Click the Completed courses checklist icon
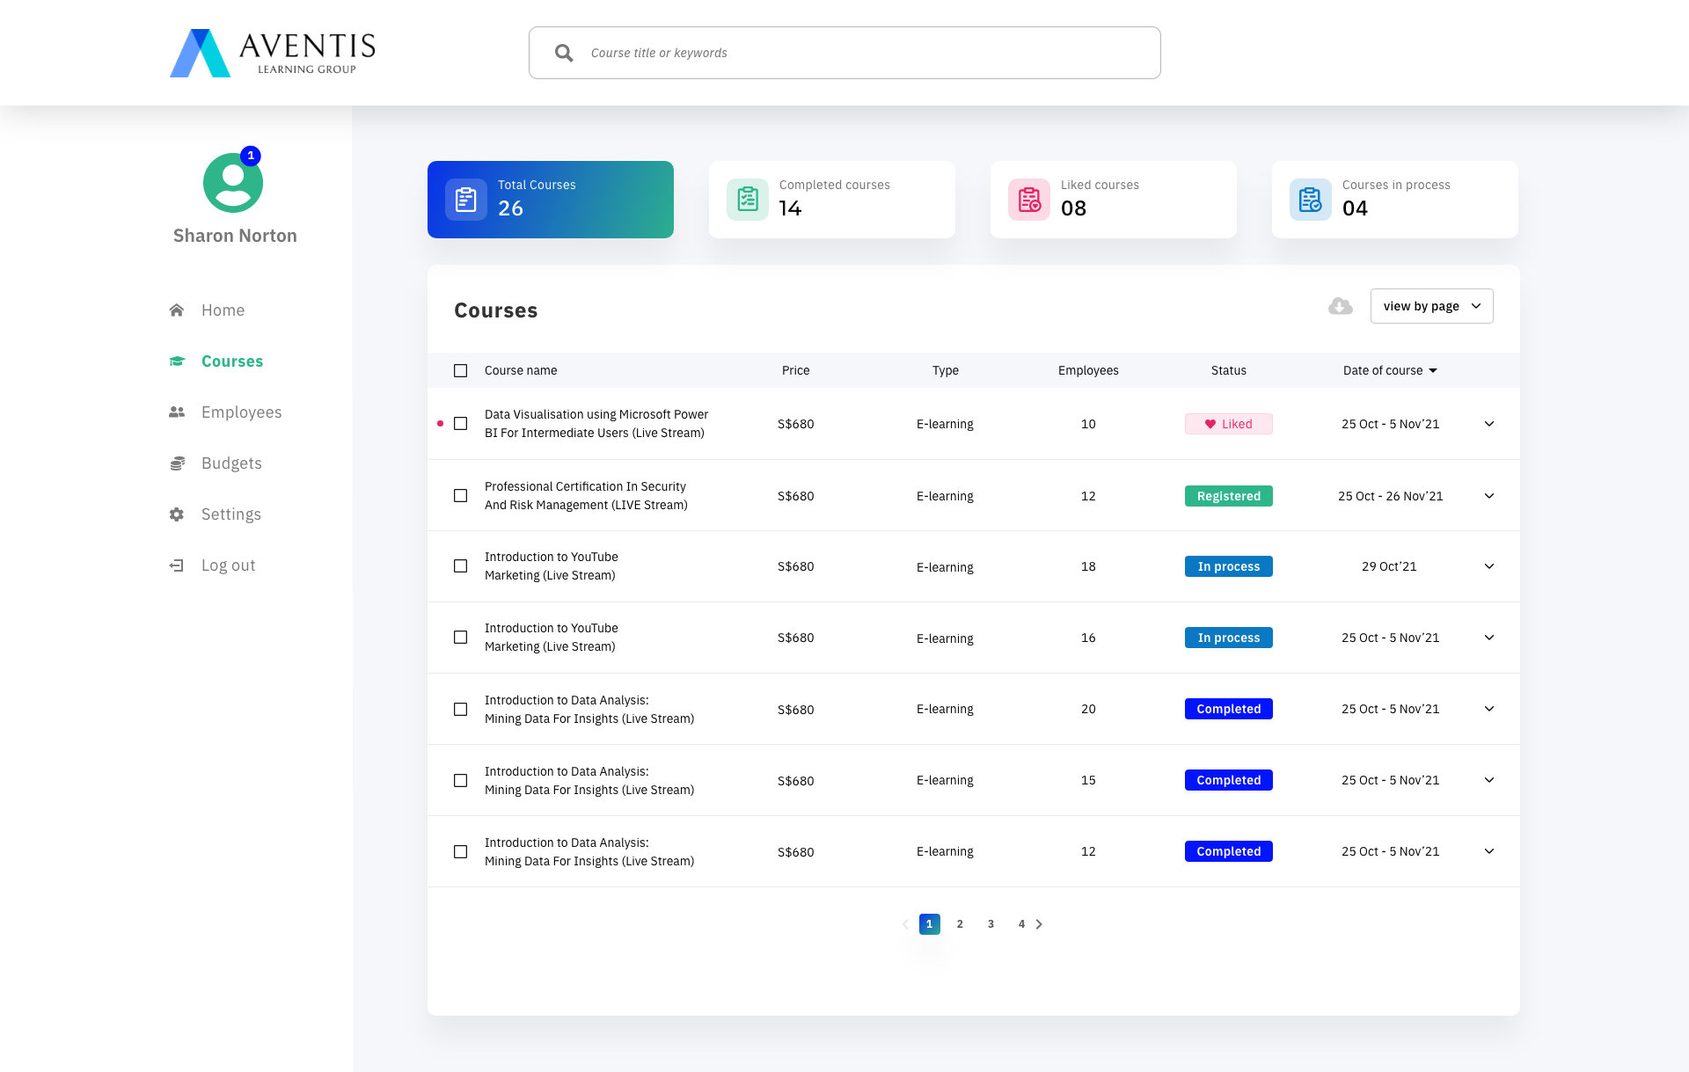This screenshot has height=1072, width=1689. [748, 200]
